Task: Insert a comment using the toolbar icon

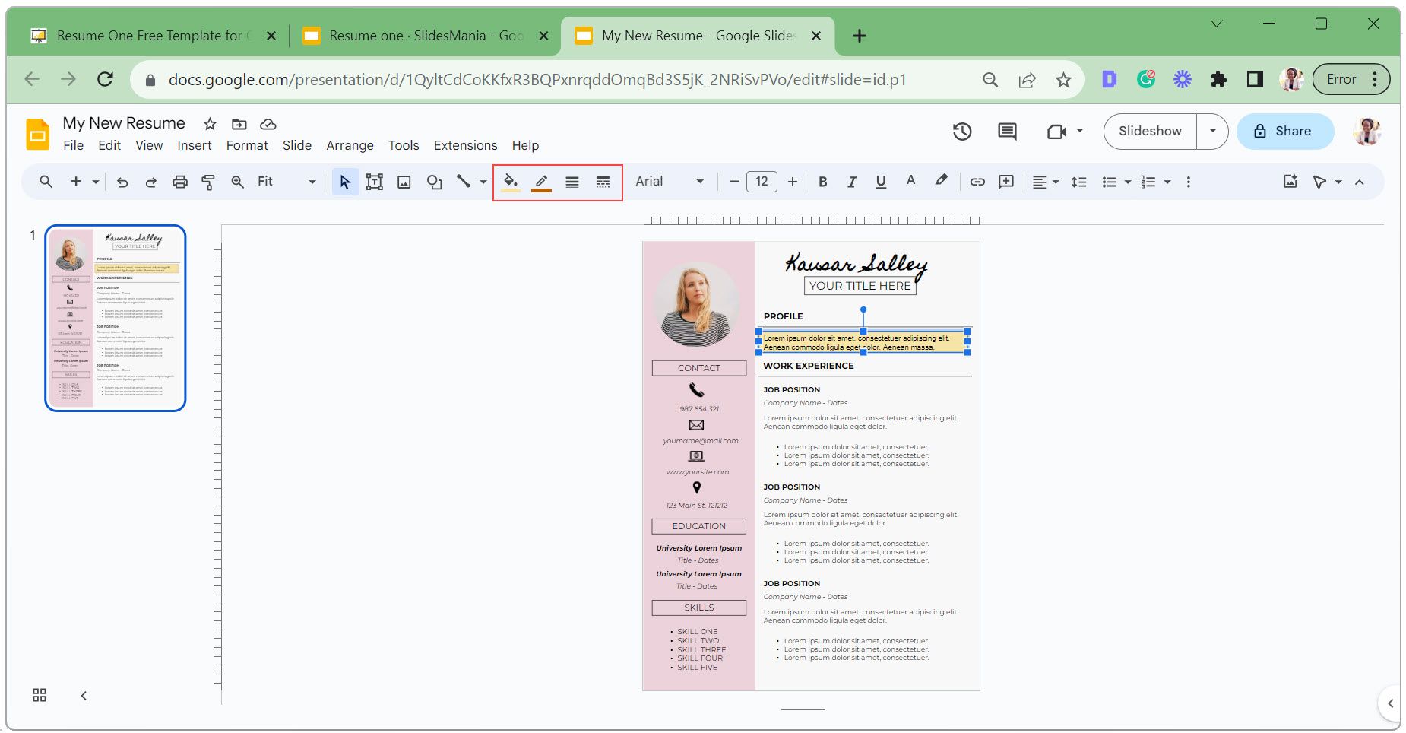Action: pos(1007,182)
